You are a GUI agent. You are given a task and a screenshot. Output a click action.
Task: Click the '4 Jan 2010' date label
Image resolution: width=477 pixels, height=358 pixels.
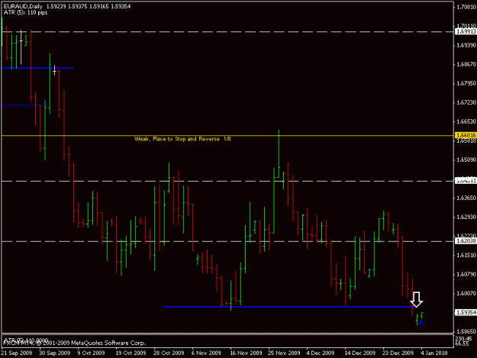coord(434,353)
